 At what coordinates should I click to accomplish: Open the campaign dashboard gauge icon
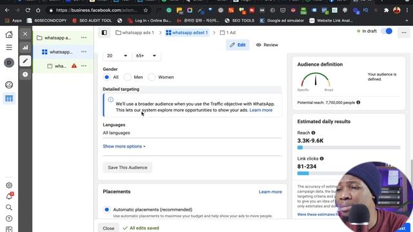click(x=9, y=84)
